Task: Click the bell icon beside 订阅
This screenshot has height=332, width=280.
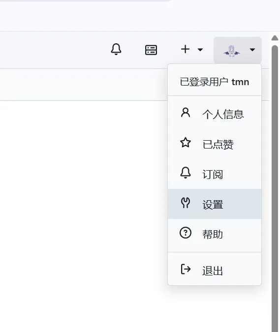Action: pos(186,173)
